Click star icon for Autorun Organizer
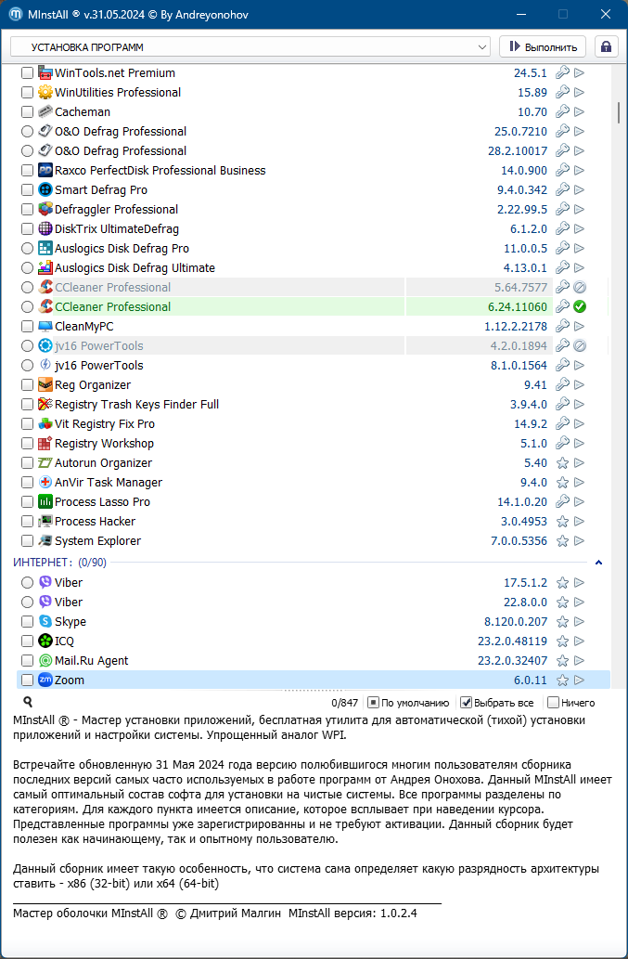Screen dimensions: 628x959 pyautogui.click(x=562, y=463)
